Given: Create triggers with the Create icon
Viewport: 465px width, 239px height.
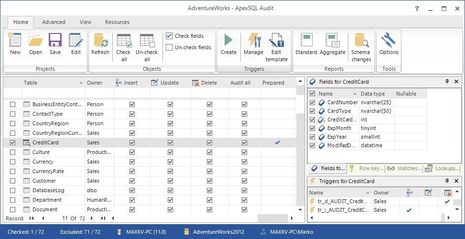Looking at the screenshot, I should (228, 44).
